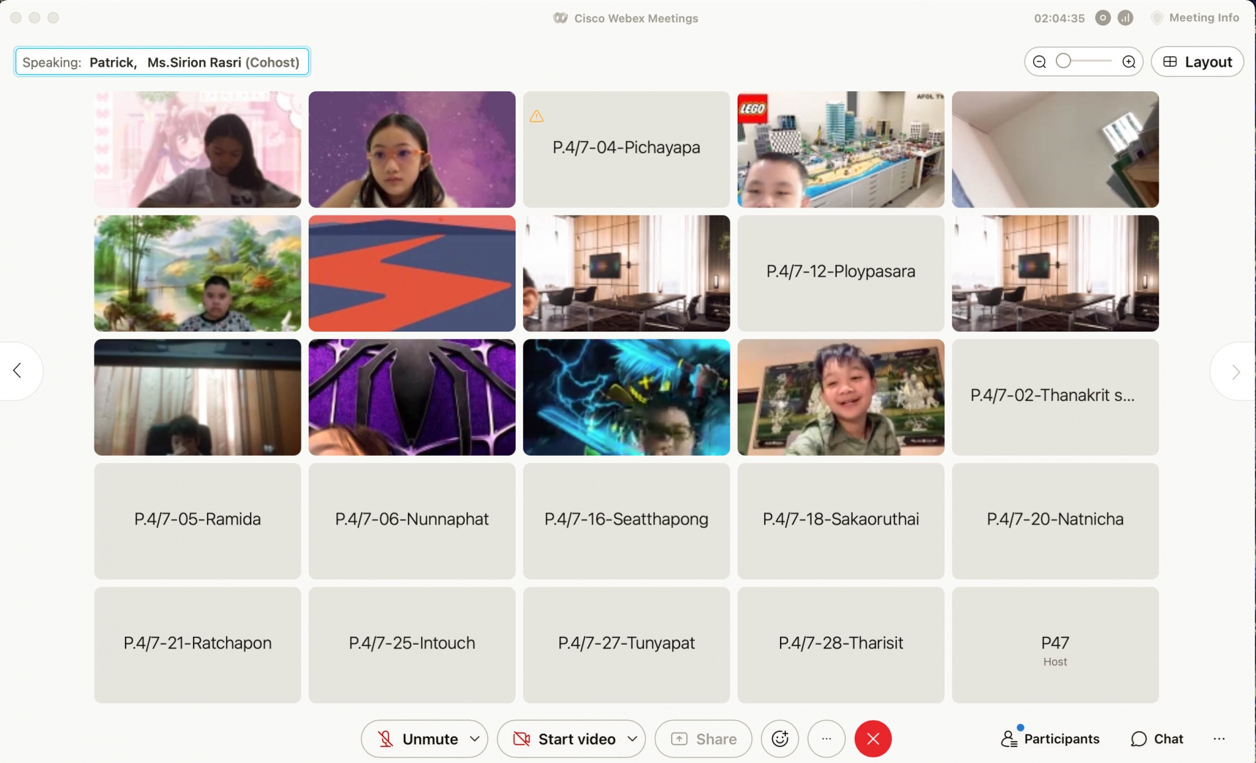Select the P.4/7-18-Sakaoruthai tile
1256x763 pixels.
coord(840,521)
